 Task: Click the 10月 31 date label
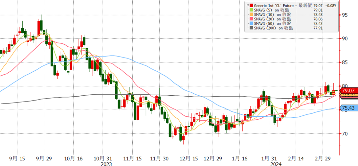[x=103, y=158]
